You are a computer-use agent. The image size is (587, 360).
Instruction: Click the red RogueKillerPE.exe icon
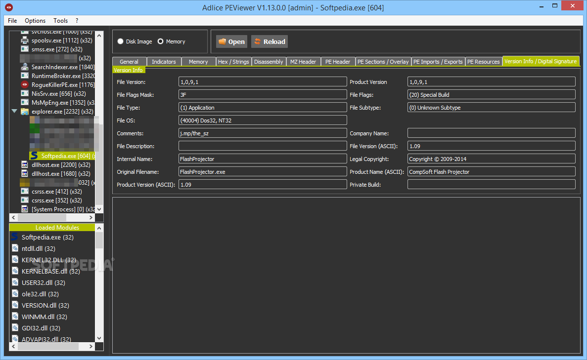[x=25, y=84]
